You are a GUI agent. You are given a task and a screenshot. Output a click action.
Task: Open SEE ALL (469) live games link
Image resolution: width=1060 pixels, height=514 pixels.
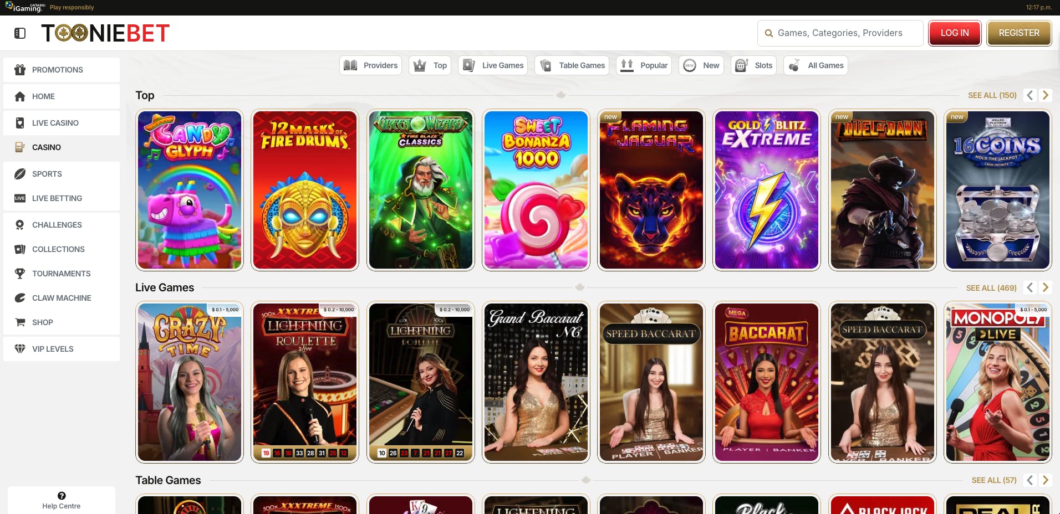click(991, 288)
